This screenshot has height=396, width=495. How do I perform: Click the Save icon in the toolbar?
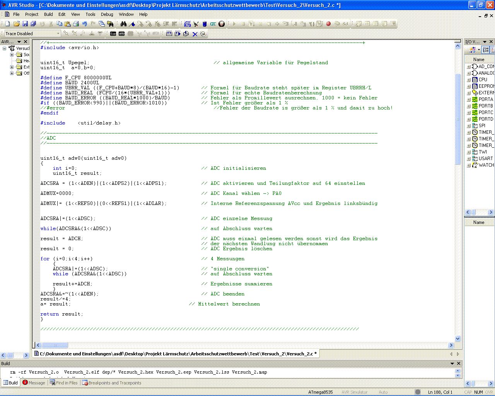[25, 24]
